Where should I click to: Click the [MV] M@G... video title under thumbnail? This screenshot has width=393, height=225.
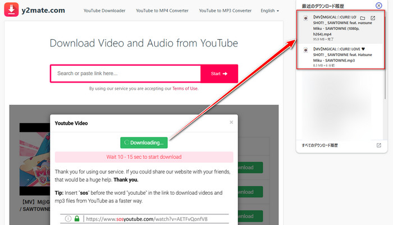point(35,205)
